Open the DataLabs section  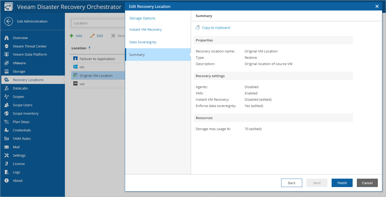20,88
